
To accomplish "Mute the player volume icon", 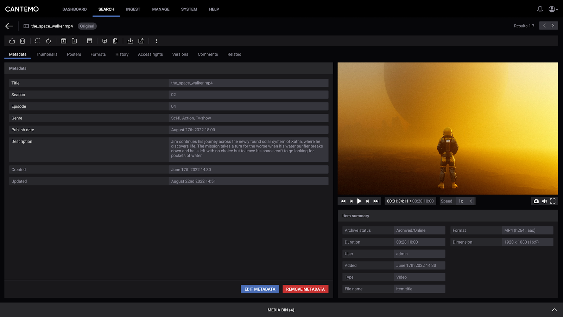I will (544, 201).
